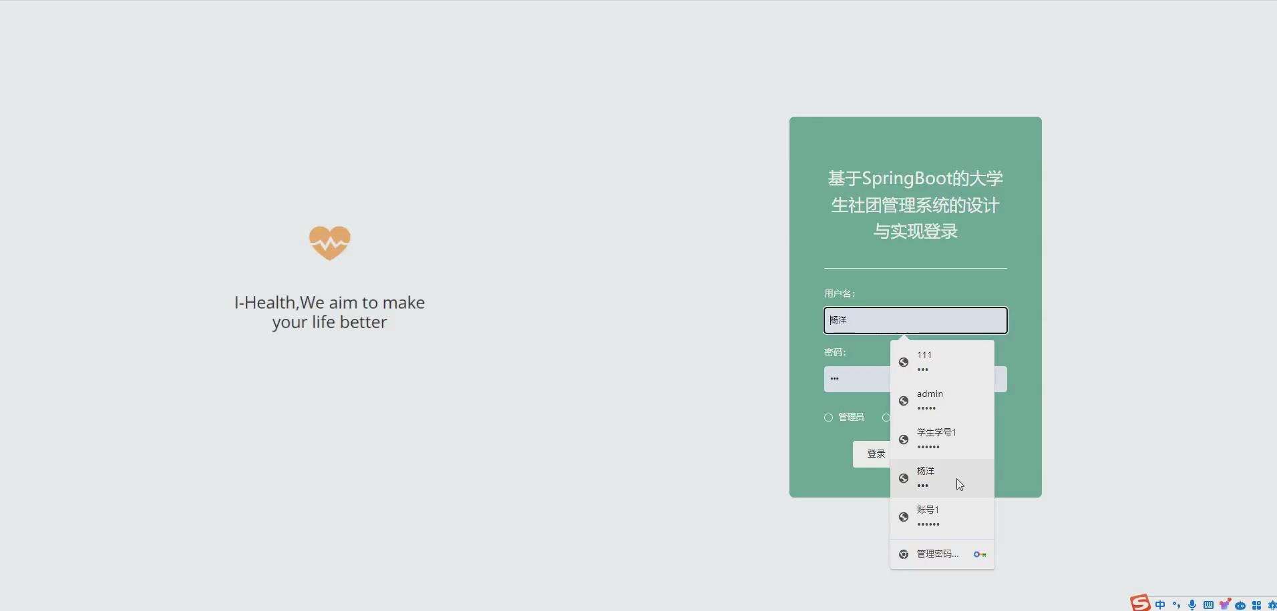
Task: Select the radio button right of 管理员
Action: click(x=885, y=417)
